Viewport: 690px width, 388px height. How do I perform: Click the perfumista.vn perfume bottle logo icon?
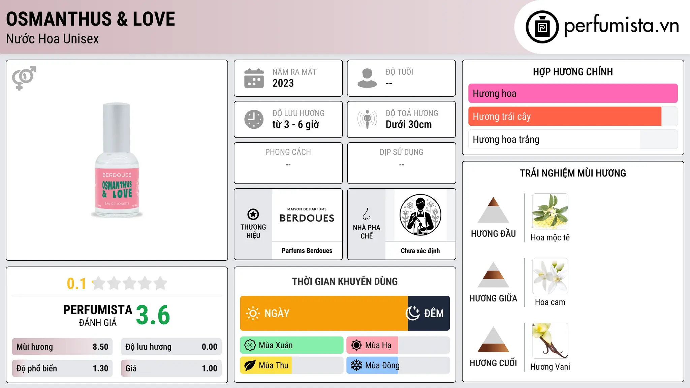point(542,27)
